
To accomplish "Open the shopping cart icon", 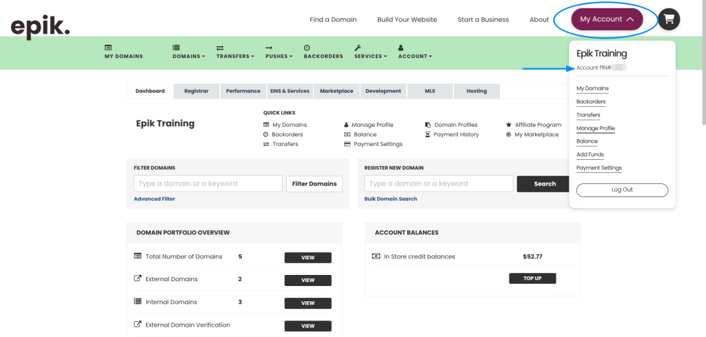I will 669,19.
